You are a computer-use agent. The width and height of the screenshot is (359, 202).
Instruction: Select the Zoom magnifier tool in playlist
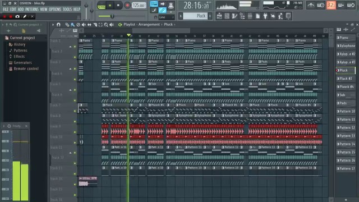[x=106, y=25]
